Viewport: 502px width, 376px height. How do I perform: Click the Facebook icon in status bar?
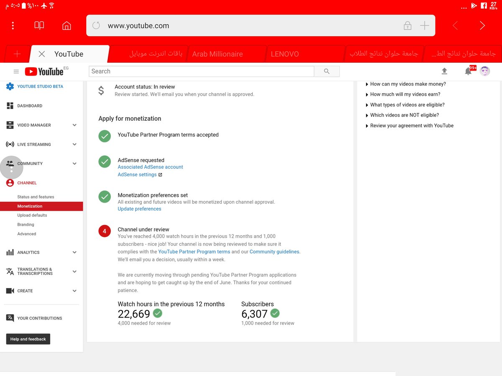[484, 5]
